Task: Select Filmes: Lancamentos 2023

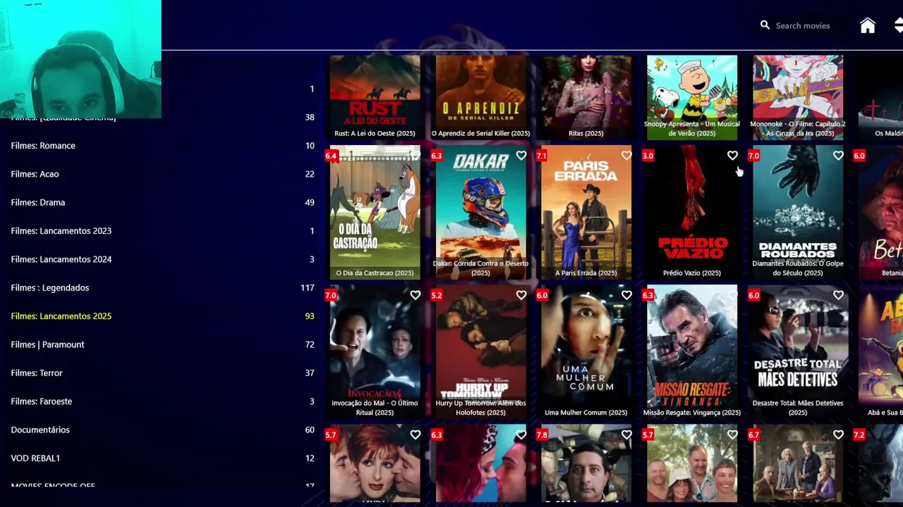Action: pyautogui.click(x=162, y=231)
